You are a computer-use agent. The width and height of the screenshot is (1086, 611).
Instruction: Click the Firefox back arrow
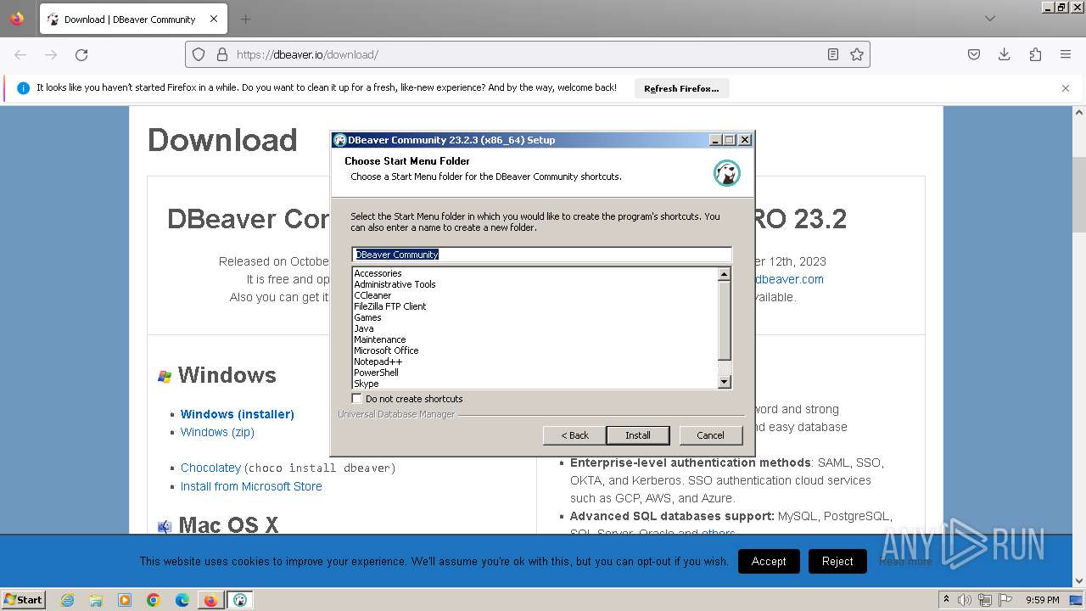20,54
